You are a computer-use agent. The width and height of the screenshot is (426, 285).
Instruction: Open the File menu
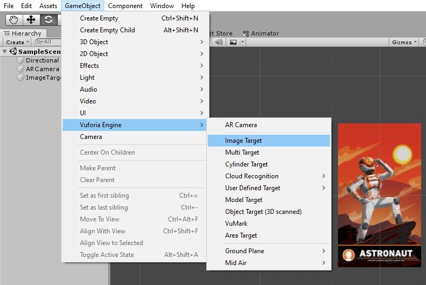[x=9, y=6]
